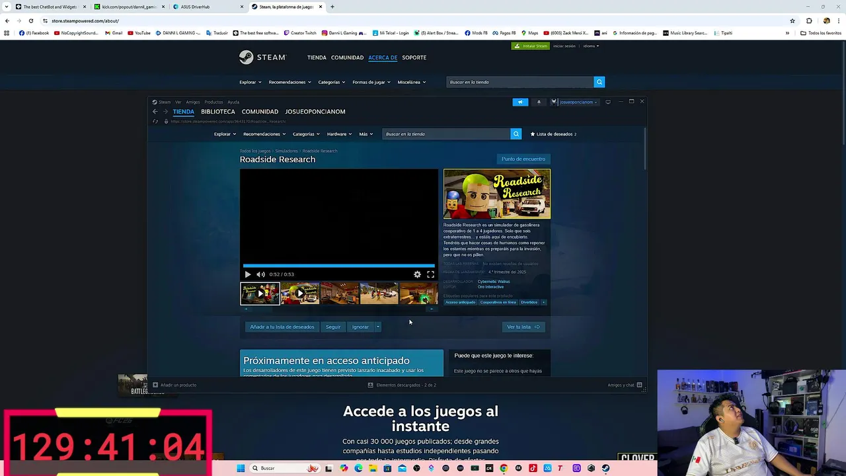
Task: Open the Ver menu in Steam client
Action: [178, 102]
